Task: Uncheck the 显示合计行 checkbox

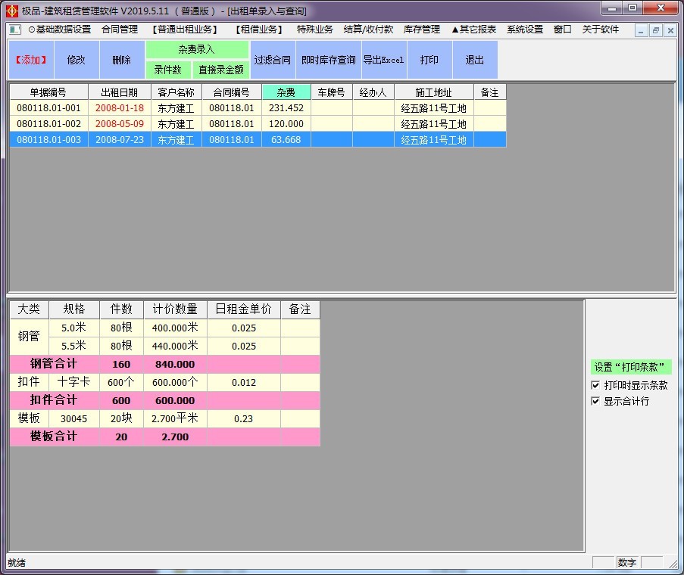Action: pyautogui.click(x=595, y=401)
